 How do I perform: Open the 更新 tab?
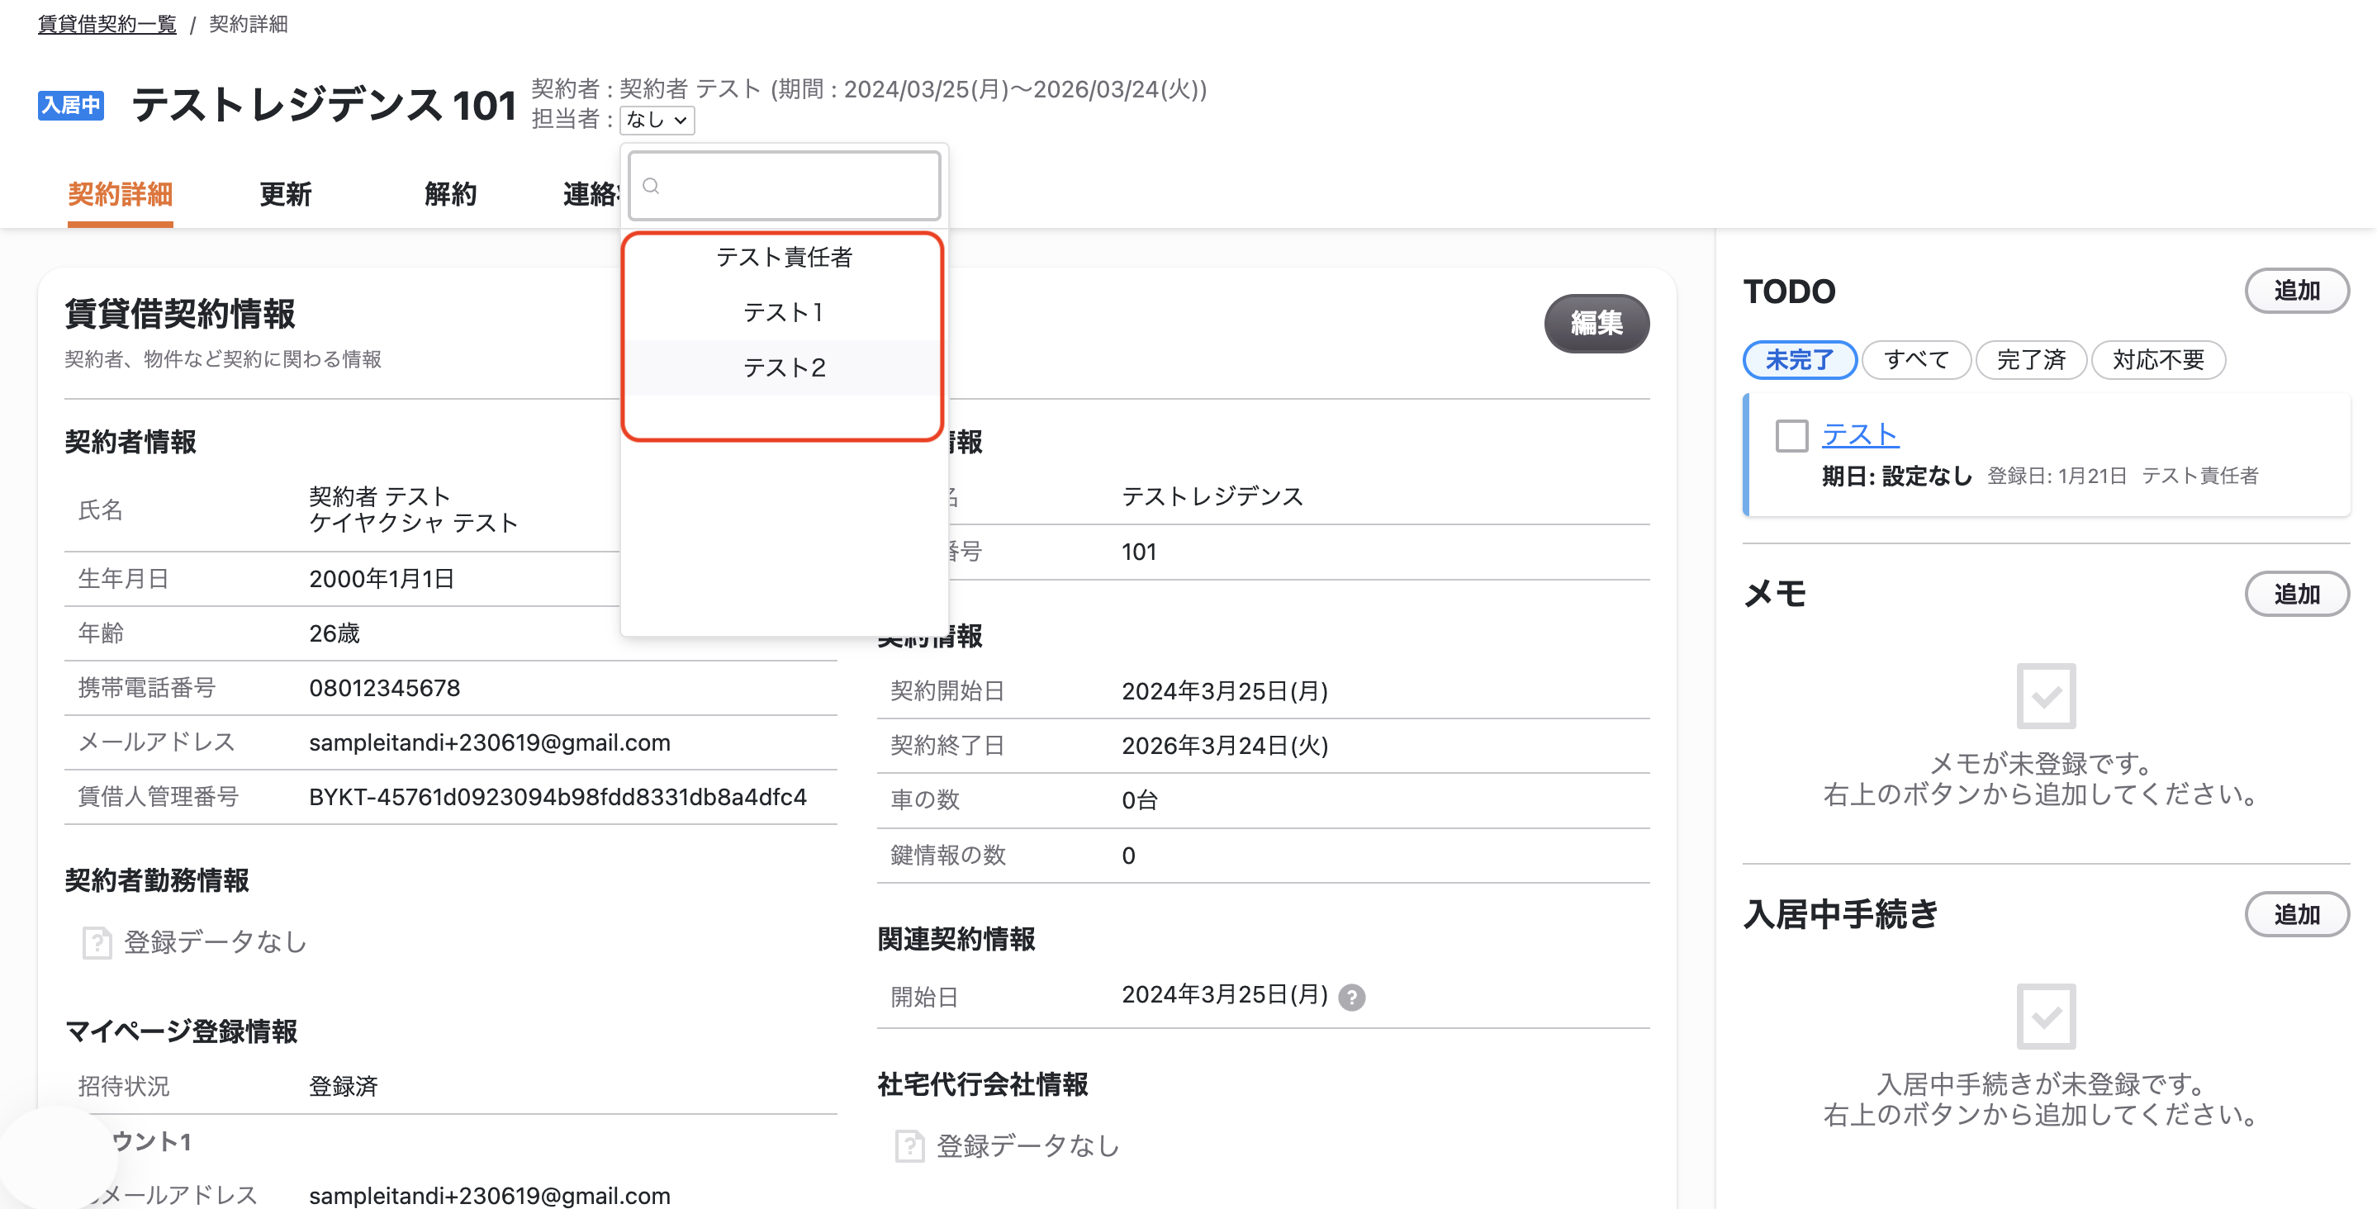click(x=285, y=195)
